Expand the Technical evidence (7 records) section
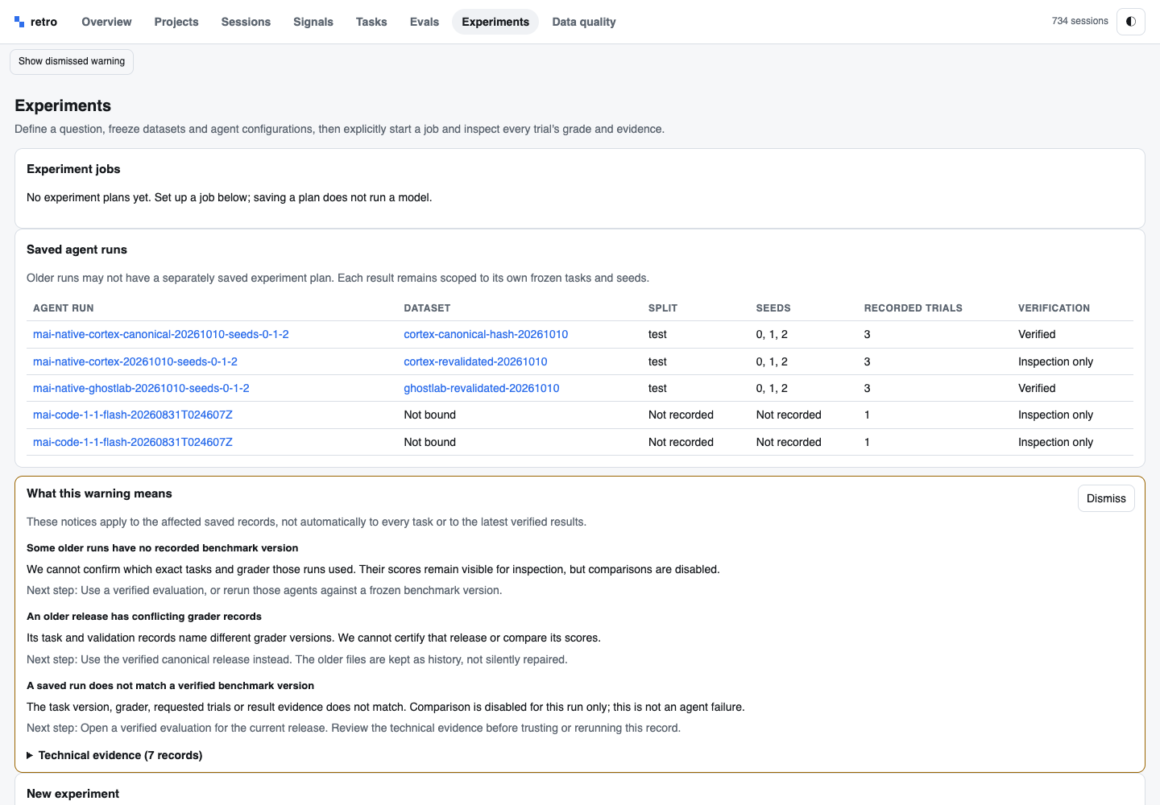The image size is (1160, 805). [x=114, y=755]
